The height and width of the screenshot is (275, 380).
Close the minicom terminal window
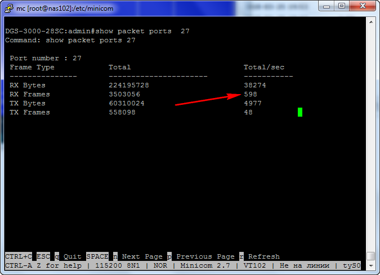click(363, 6)
